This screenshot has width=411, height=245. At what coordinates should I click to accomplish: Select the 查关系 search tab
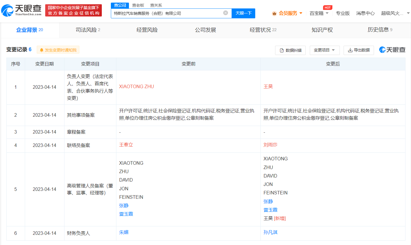click(x=156, y=5)
